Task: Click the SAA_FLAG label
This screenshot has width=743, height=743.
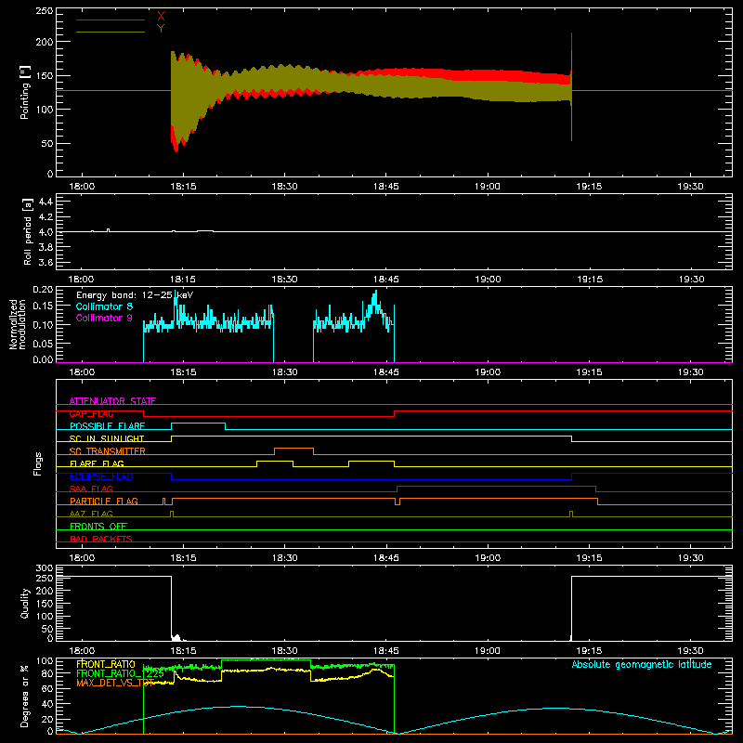Action: [91, 489]
